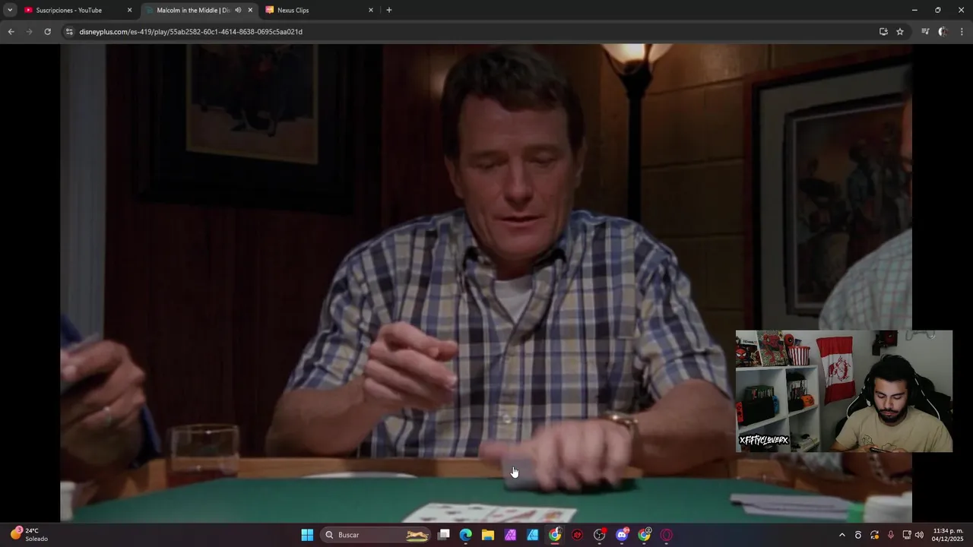Open Affinity Designer from the taskbar
This screenshot has width=973, height=547.
[533, 535]
